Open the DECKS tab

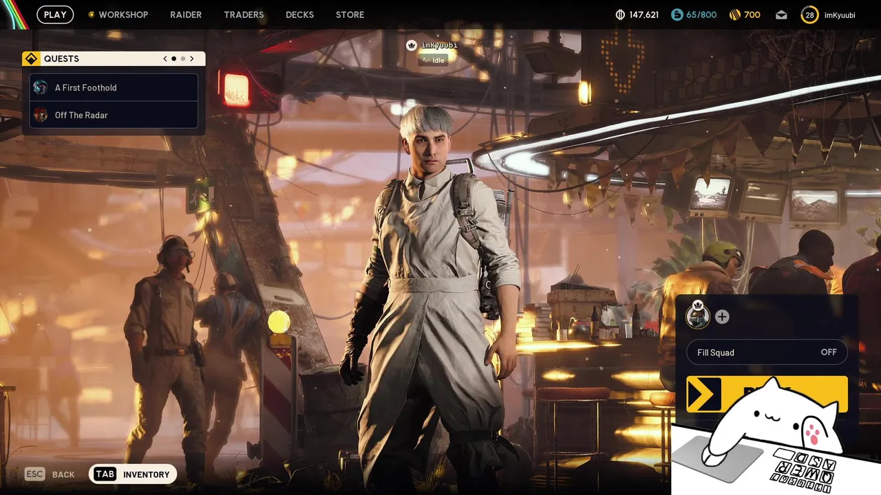(299, 14)
